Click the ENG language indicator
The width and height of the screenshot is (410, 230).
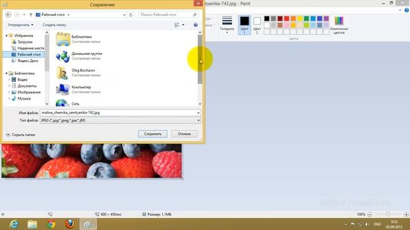377,224
